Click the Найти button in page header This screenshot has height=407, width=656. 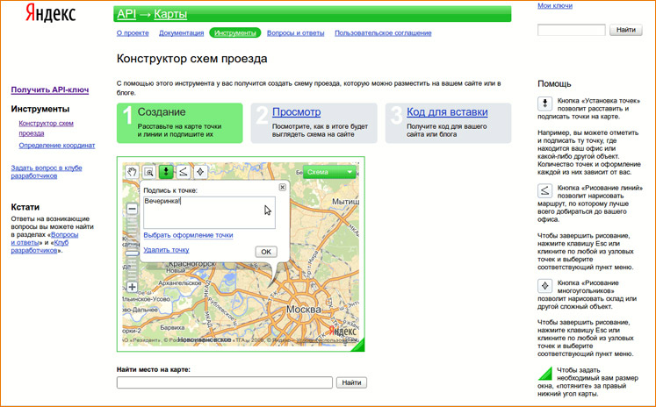pos(626,30)
